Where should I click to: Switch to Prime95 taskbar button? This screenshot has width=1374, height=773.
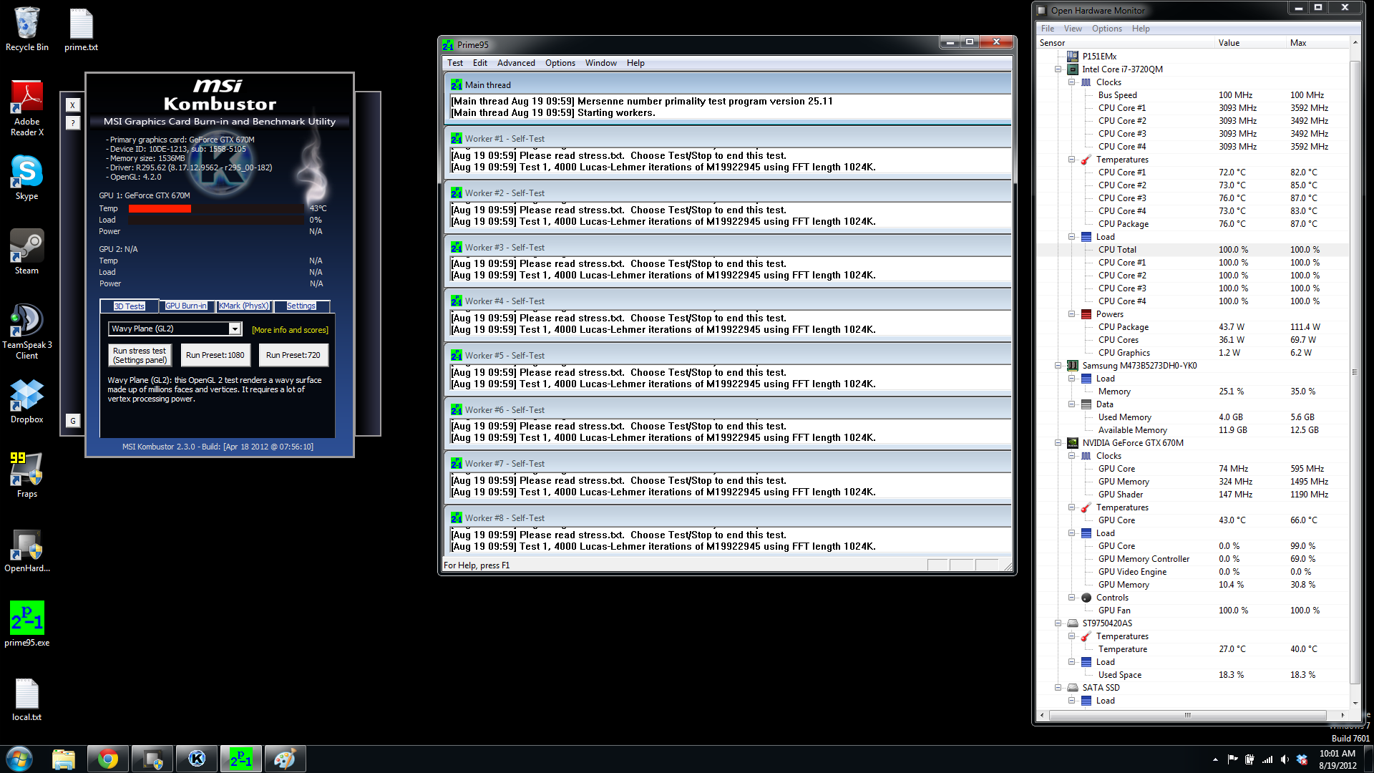pos(241,759)
